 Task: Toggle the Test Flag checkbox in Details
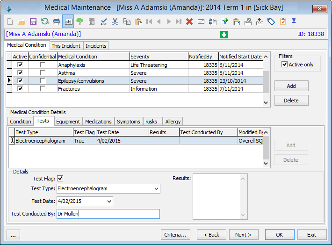pos(60,179)
